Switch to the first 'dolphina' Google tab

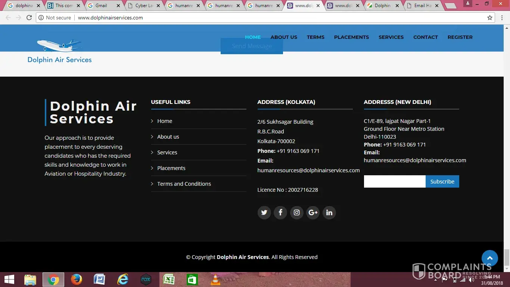coord(24,6)
